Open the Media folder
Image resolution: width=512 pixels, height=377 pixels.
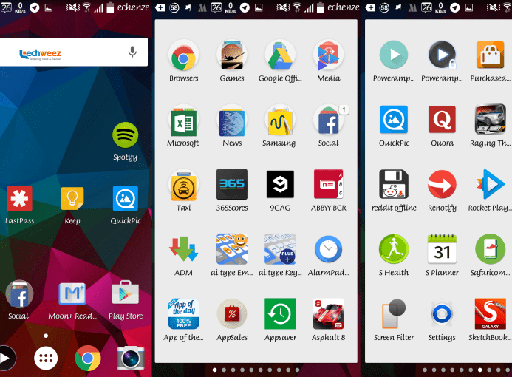click(328, 55)
